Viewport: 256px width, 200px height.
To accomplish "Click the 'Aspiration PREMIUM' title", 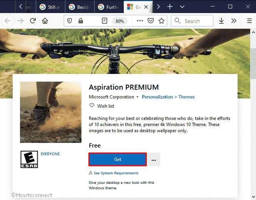I will pyautogui.click(x=124, y=87).
